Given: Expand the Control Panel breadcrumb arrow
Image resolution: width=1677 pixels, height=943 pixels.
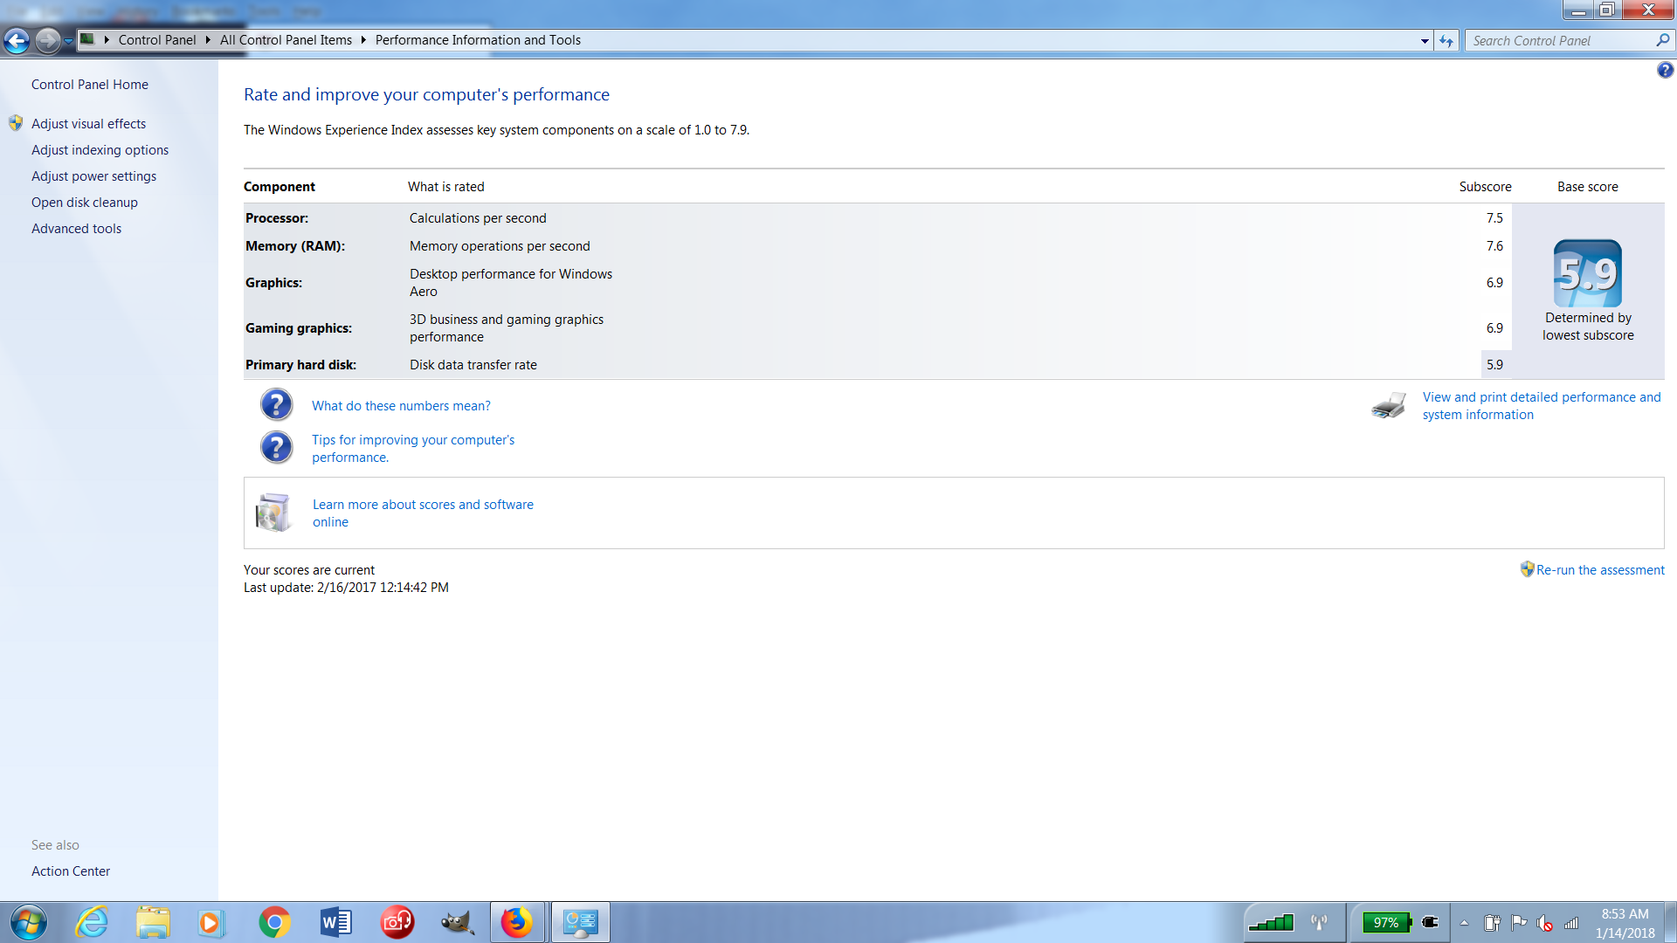Looking at the screenshot, I should [208, 40].
